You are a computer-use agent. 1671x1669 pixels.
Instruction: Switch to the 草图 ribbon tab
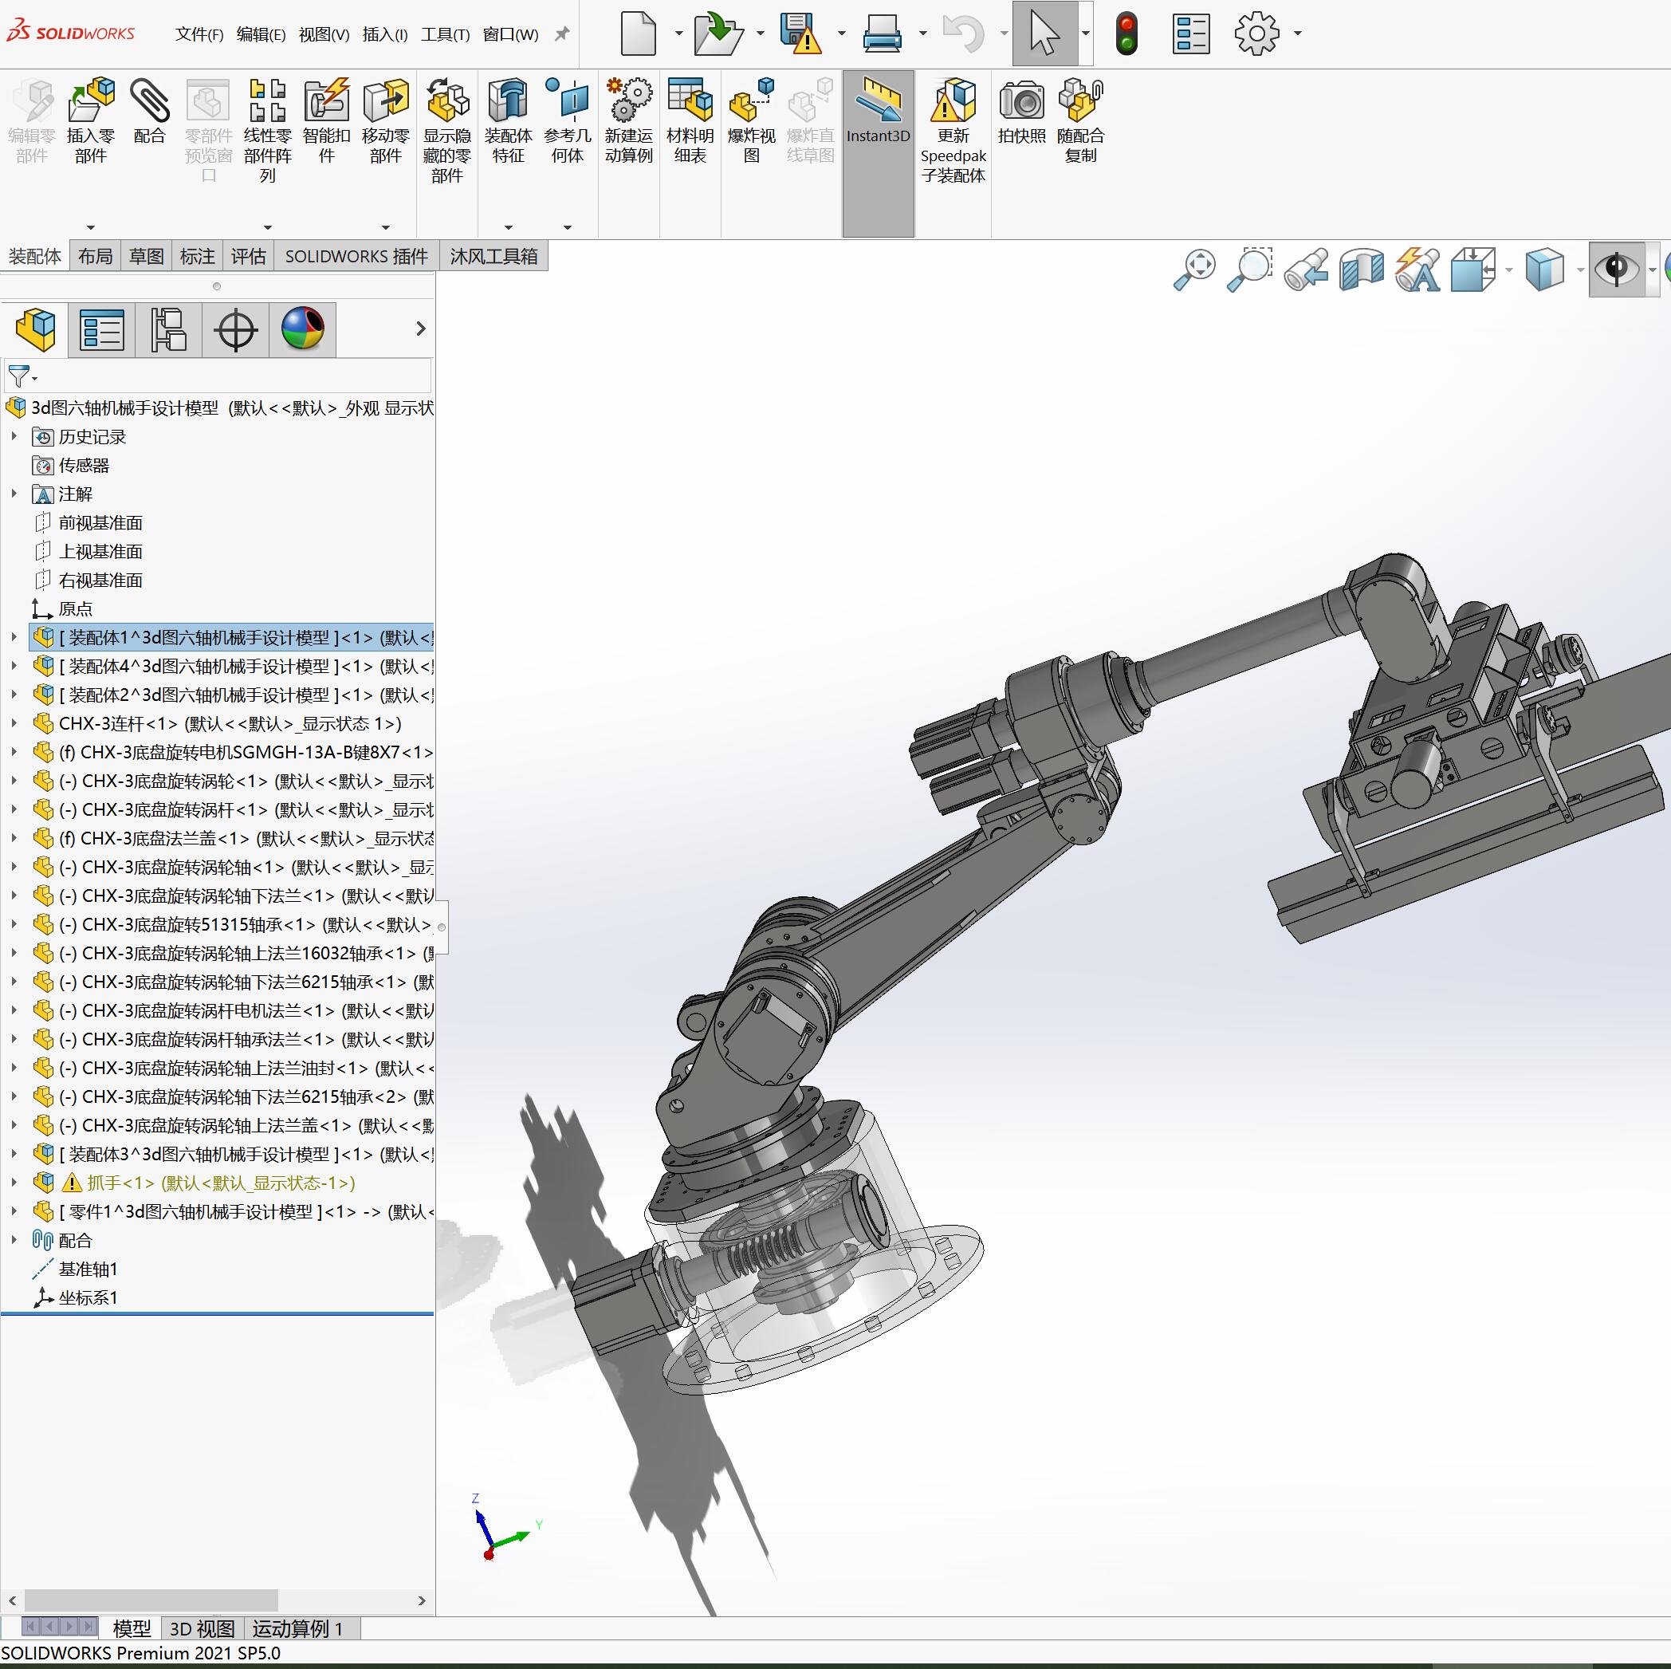pyautogui.click(x=146, y=256)
